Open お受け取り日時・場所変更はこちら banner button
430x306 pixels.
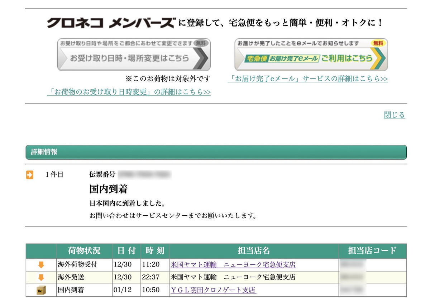click(134, 54)
